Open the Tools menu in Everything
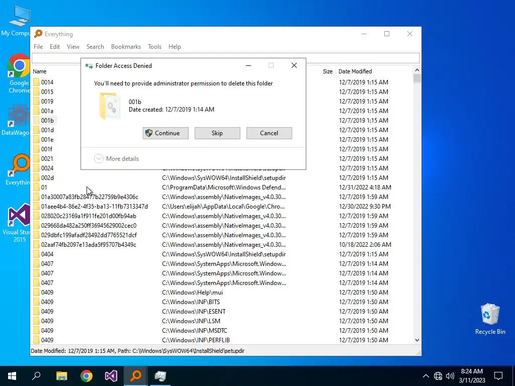Screen dimensions: 515x386 coord(154,47)
